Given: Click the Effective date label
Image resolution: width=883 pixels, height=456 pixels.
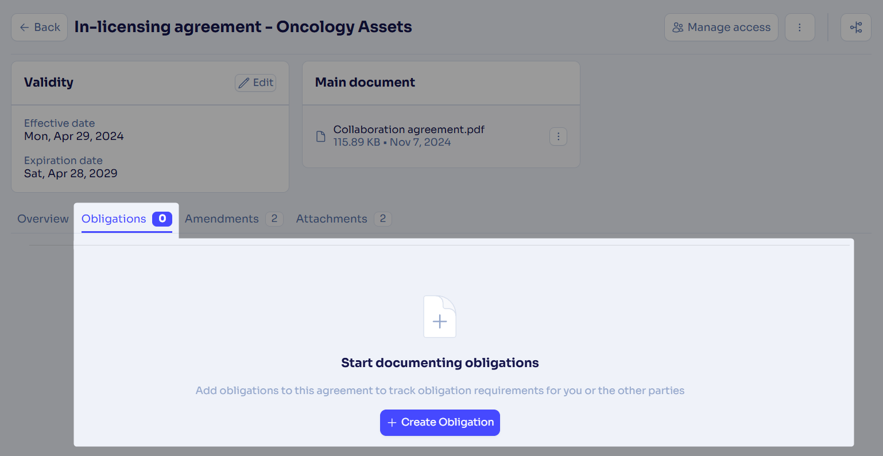Looking at the screenshot, I should 60,123.
